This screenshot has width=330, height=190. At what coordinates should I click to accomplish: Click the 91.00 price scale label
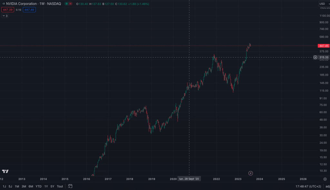point(323,98)
